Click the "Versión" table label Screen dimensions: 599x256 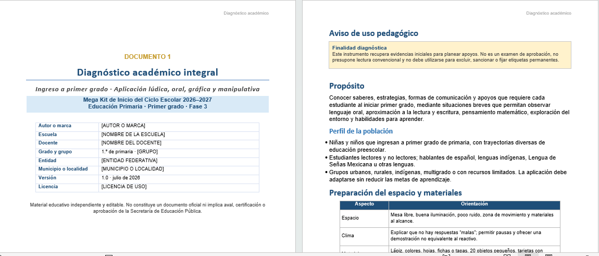coord(47,178)
